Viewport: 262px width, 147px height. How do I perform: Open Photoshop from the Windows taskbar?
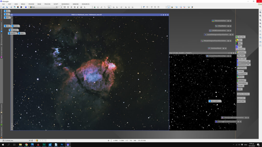tap(62, 145)
